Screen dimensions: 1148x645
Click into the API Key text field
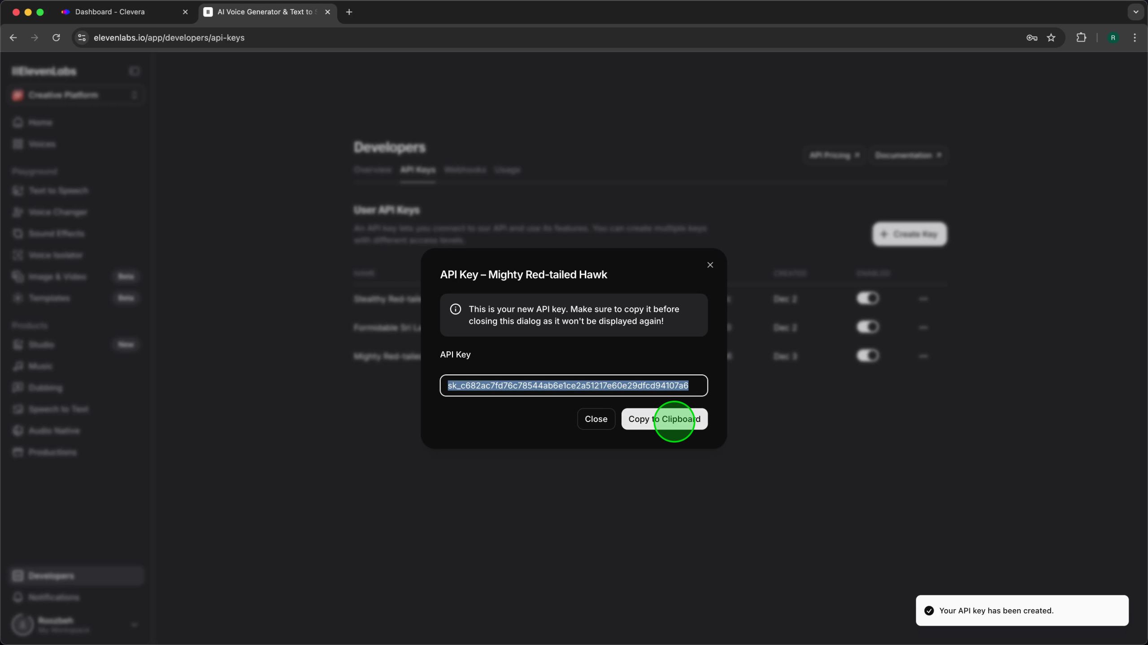tap(573, 386)
